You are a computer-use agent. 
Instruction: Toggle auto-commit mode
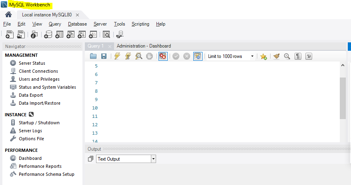pyautogui.click(x=198, y=56)
